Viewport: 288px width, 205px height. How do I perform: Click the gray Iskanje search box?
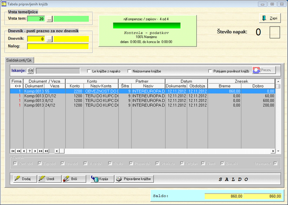point(58,71)
